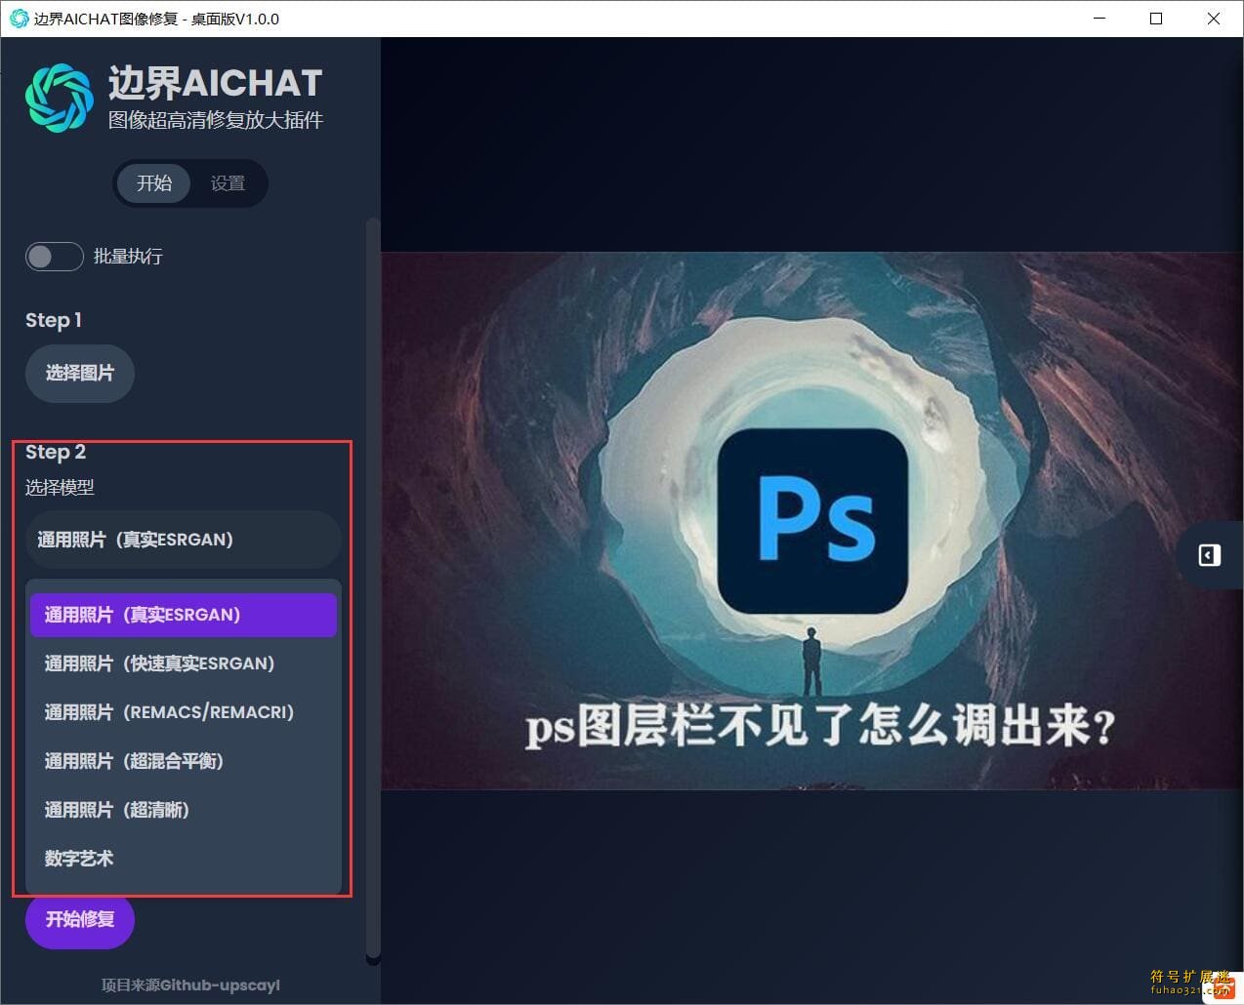
Task: Select 数字艺术 model option
Action: pos(184,859)
